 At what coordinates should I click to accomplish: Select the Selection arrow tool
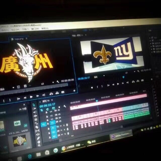click(x=34, y=105)
